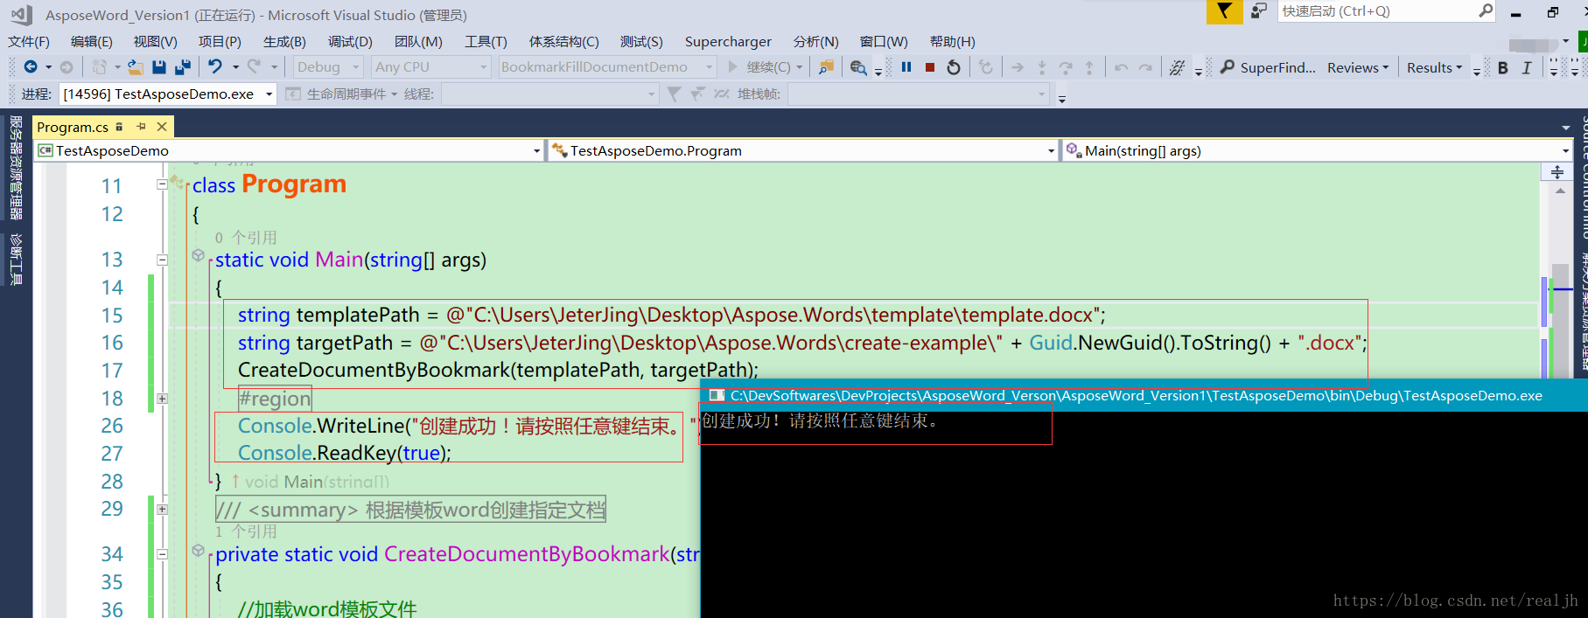
Task: Click the Step Over icon
Action: pyautogui.click(x=1065, y=67)
